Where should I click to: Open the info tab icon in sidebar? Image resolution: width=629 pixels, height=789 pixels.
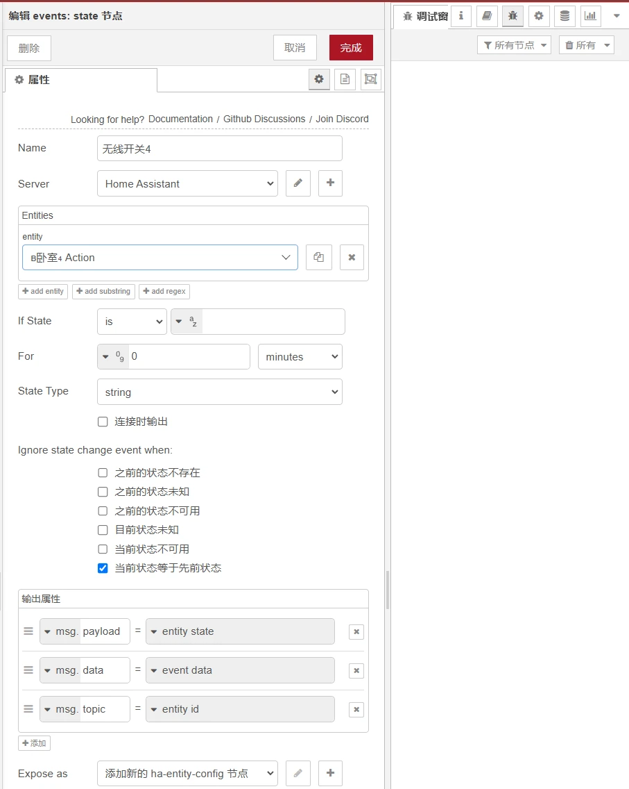pyautogui.click(x=460, y=16)
